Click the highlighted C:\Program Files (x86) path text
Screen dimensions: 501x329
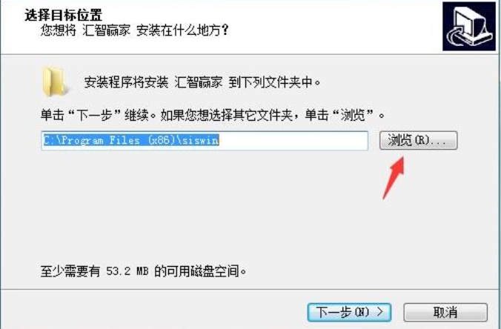[x=109, y=140]
